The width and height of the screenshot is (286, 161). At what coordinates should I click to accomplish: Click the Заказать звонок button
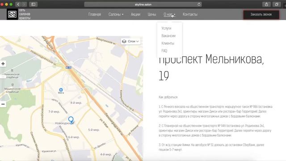coord(261,14)
